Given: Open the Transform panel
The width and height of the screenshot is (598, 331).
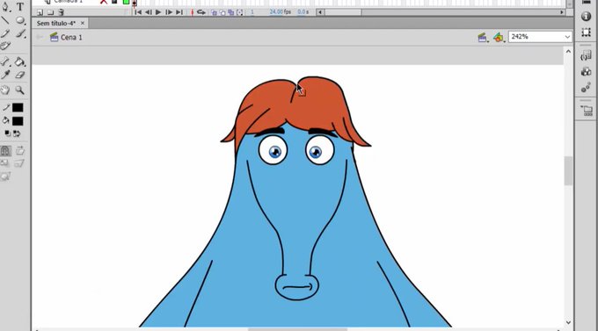Looking at the screenshot, I should click(587, 32).
